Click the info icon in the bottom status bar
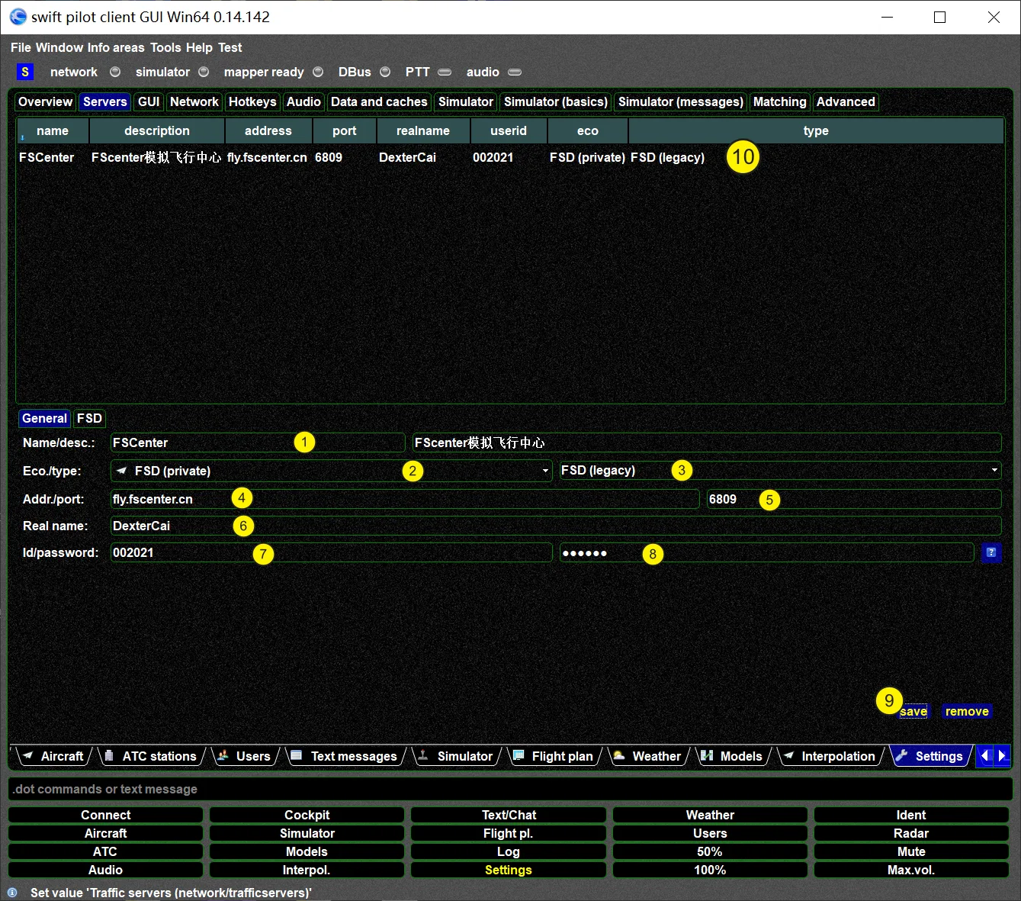 pos(12,893)
